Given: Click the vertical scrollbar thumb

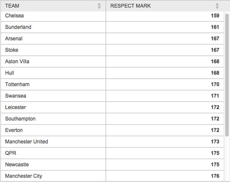Looking at the screenshot, I should [x=227, y=75].
